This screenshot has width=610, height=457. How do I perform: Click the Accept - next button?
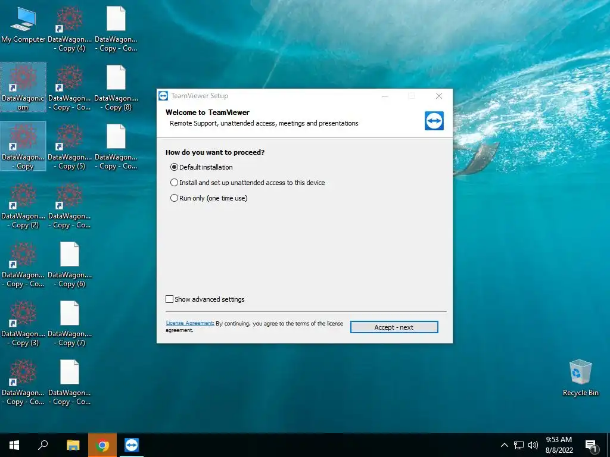[394, 327]
